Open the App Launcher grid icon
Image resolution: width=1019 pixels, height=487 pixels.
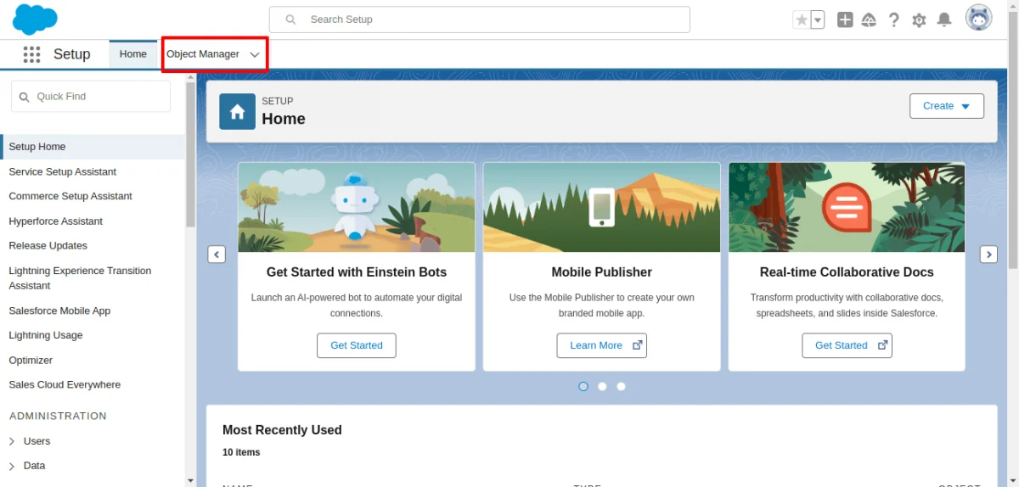click(31, 54)
